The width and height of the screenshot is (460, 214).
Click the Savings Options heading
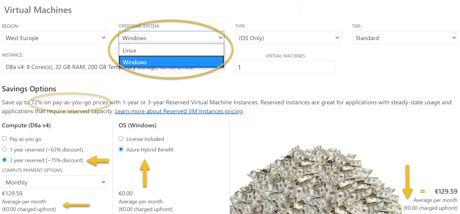click(x=29, y=89)
